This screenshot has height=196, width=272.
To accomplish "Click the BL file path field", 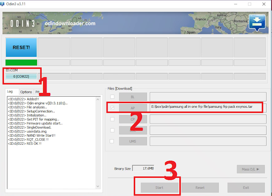I will (208, 97).
